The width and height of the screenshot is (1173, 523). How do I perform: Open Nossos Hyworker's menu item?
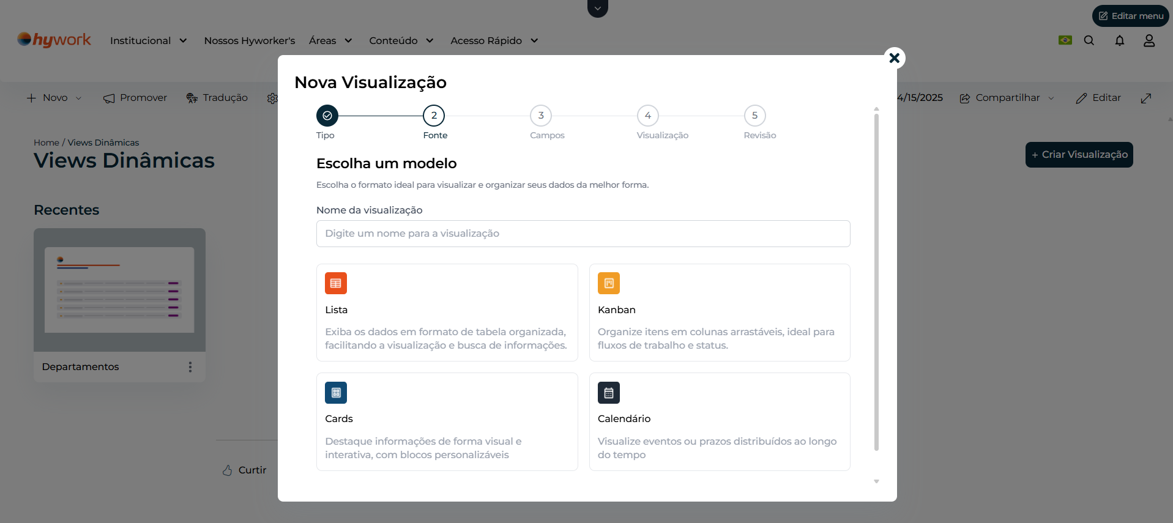[x=249, y=41]
